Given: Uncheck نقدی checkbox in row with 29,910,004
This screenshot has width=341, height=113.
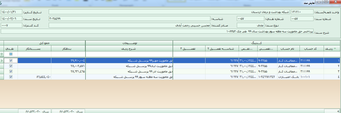Looking at the screenshot, I should [x=11, y=61].
